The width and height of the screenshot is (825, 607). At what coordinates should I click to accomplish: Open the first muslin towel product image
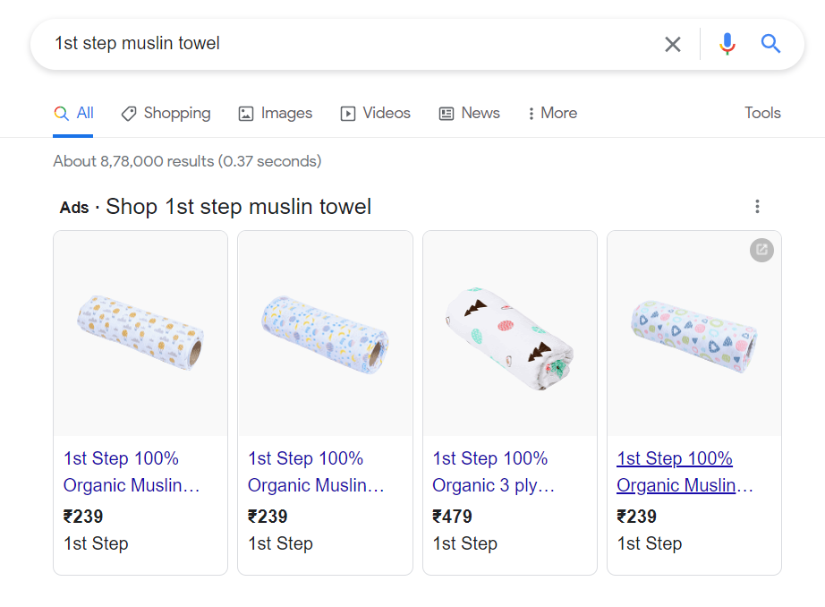pos(140,331)
